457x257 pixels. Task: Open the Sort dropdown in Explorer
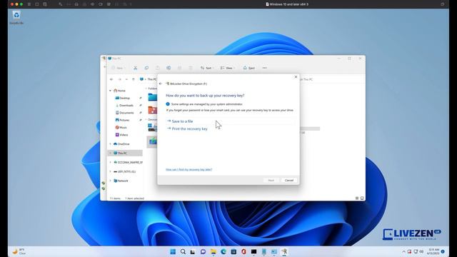point(207,68)
